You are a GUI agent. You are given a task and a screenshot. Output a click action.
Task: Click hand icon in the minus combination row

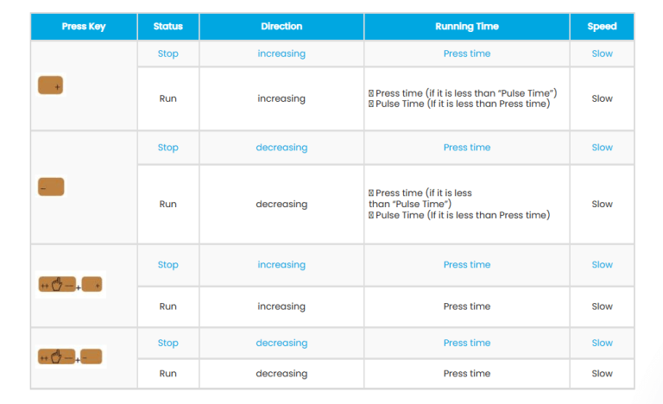click(57, 357)
